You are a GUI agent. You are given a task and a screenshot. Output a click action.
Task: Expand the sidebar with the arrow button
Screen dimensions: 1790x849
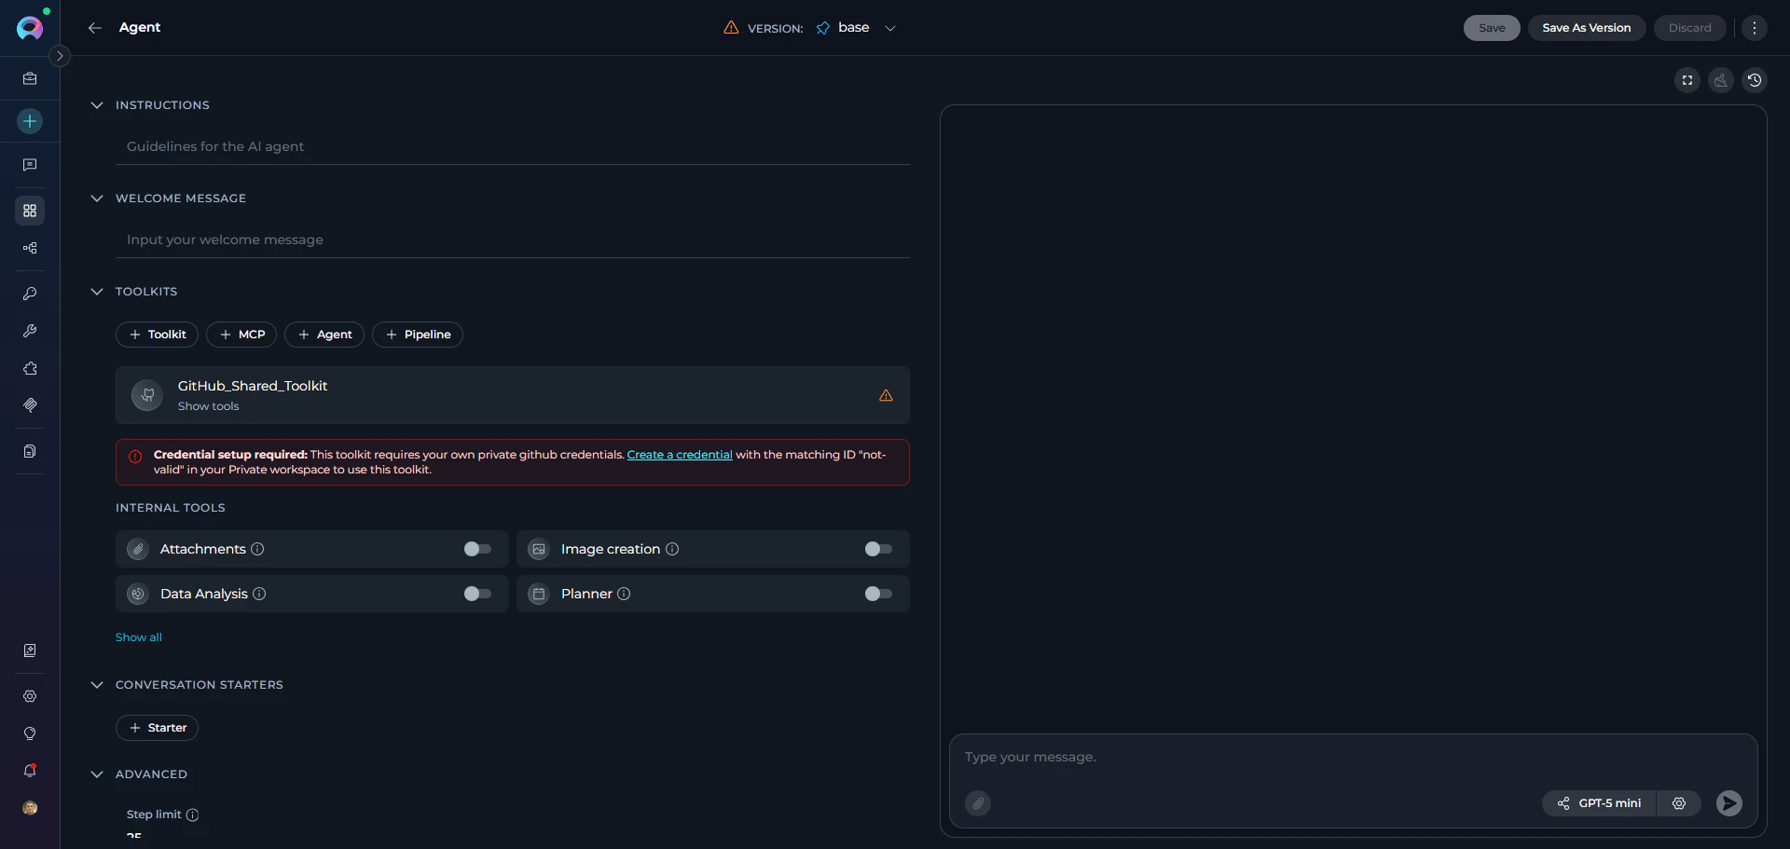pyautogui.click(x=60, y=56)
